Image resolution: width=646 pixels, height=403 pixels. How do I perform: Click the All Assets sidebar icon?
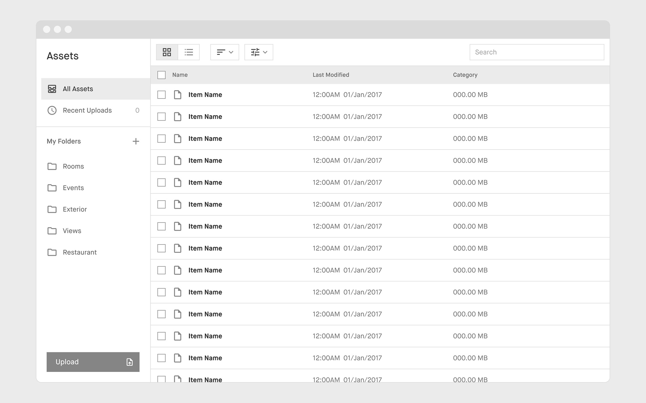(52, 89)
